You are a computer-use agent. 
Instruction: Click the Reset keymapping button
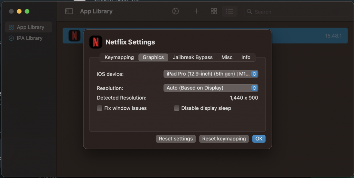[224, 139]
